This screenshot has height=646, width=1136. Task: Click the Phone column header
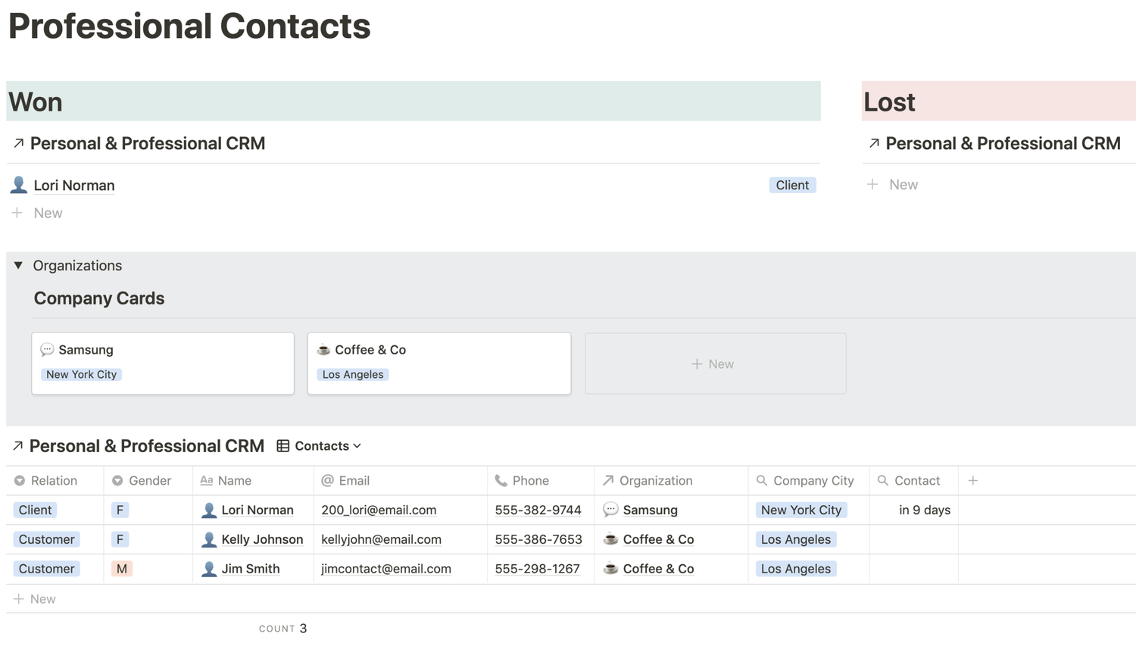(541, 481)
